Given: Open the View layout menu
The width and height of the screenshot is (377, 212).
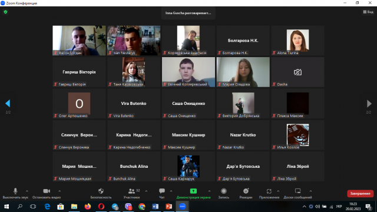Looking at the screenshot, I should [x=368, y=12].
